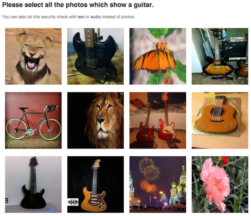Viewport: 251px width, 216px height.
Task: Select the laughing lion cub photo
Action: [33, 56]
